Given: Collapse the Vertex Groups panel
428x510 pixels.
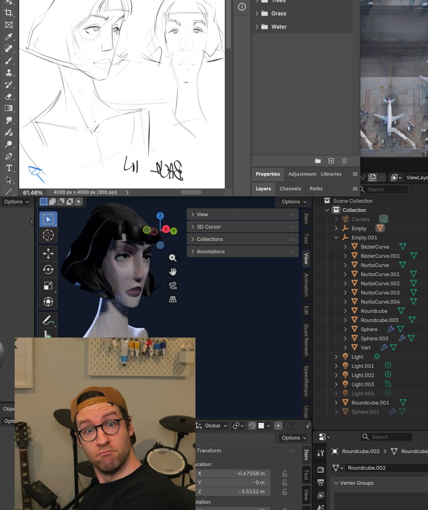Looking at the screenshot, I should coord(336,483).
